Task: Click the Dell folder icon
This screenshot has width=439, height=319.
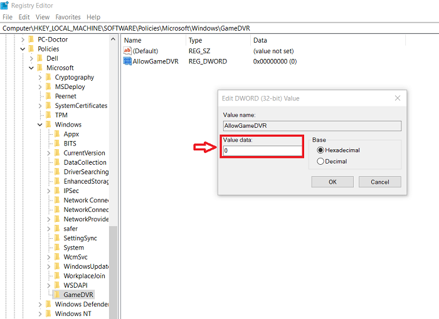Action: point(40,58)
